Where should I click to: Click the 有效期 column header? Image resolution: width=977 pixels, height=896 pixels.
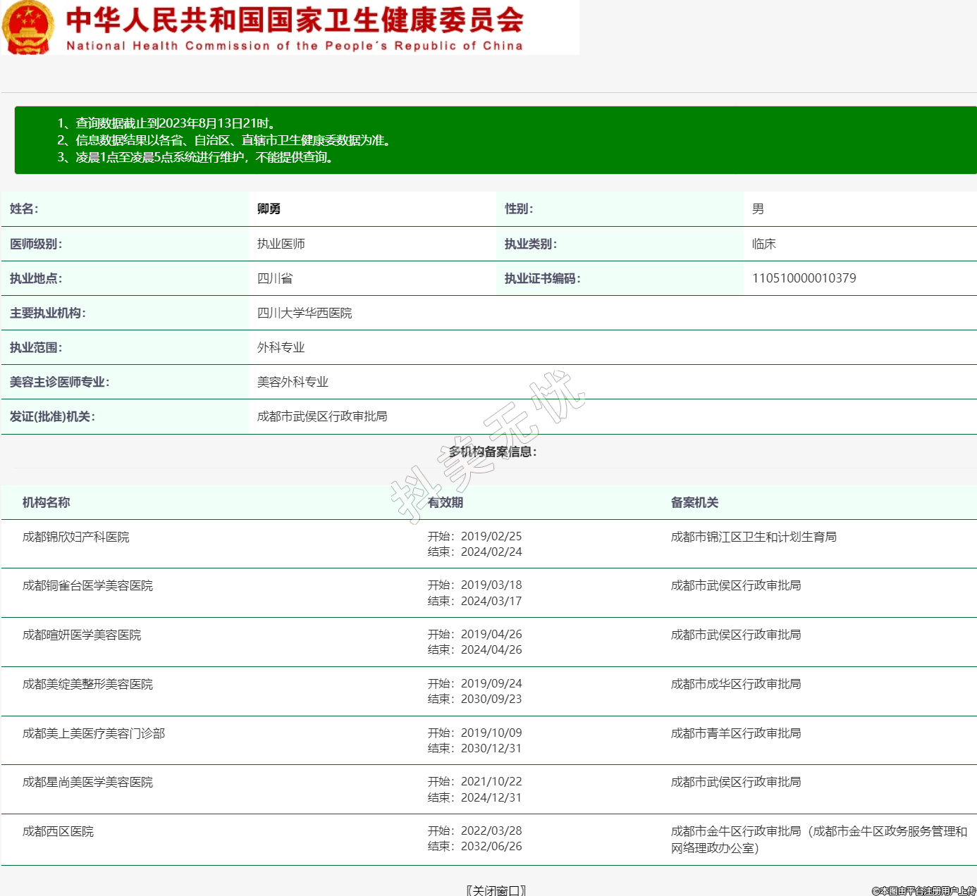[446, 502]
